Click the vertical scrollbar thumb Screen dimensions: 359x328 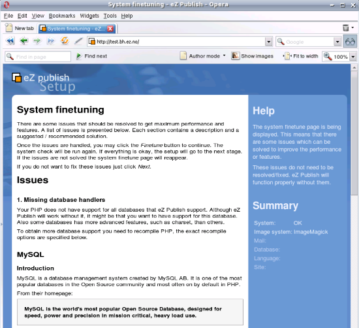coord(354,133)
